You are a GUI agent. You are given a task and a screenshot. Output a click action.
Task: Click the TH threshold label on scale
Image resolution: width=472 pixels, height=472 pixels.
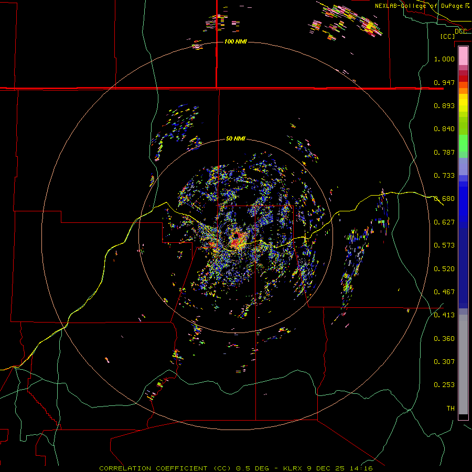coord(450,408)
